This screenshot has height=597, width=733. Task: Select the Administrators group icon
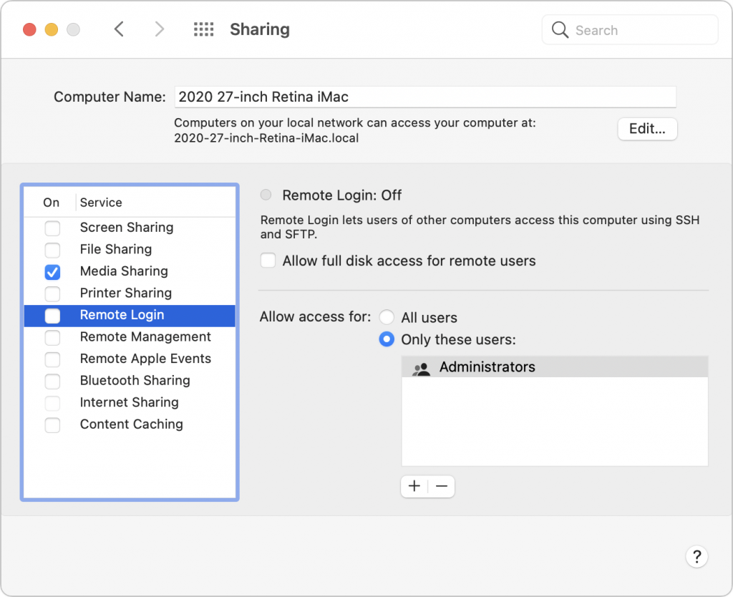pyautogui.click(x=422, y=368)
